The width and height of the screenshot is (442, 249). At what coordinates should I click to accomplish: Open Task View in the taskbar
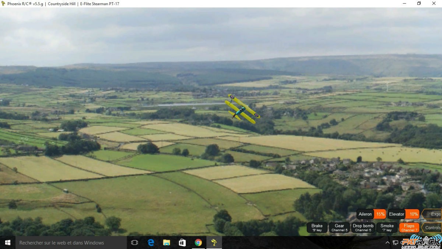pyautogui.click(x=134, y=242)
